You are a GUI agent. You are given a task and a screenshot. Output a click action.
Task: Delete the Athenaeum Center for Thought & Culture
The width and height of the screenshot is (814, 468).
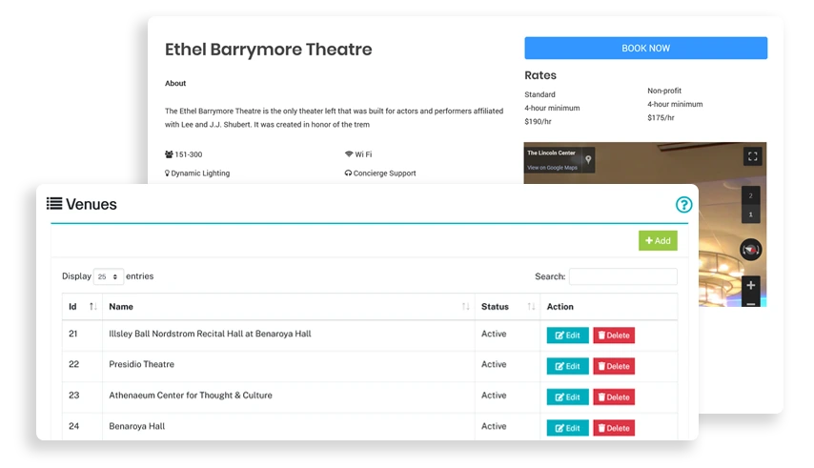(x=614, y=397)
